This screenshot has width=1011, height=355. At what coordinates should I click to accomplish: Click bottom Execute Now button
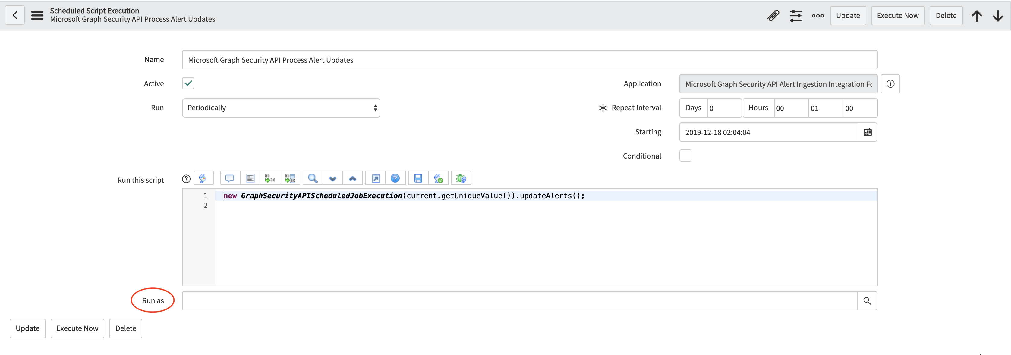(77, 328)
